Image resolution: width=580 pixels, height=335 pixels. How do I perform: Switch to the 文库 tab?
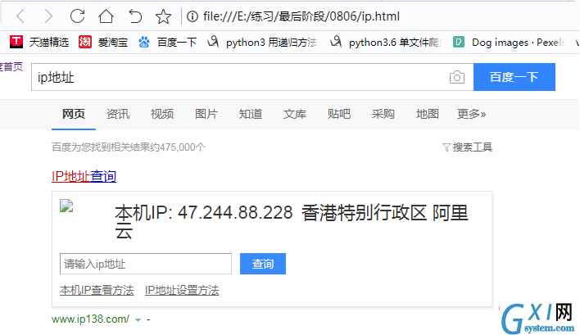coord(294,114)
